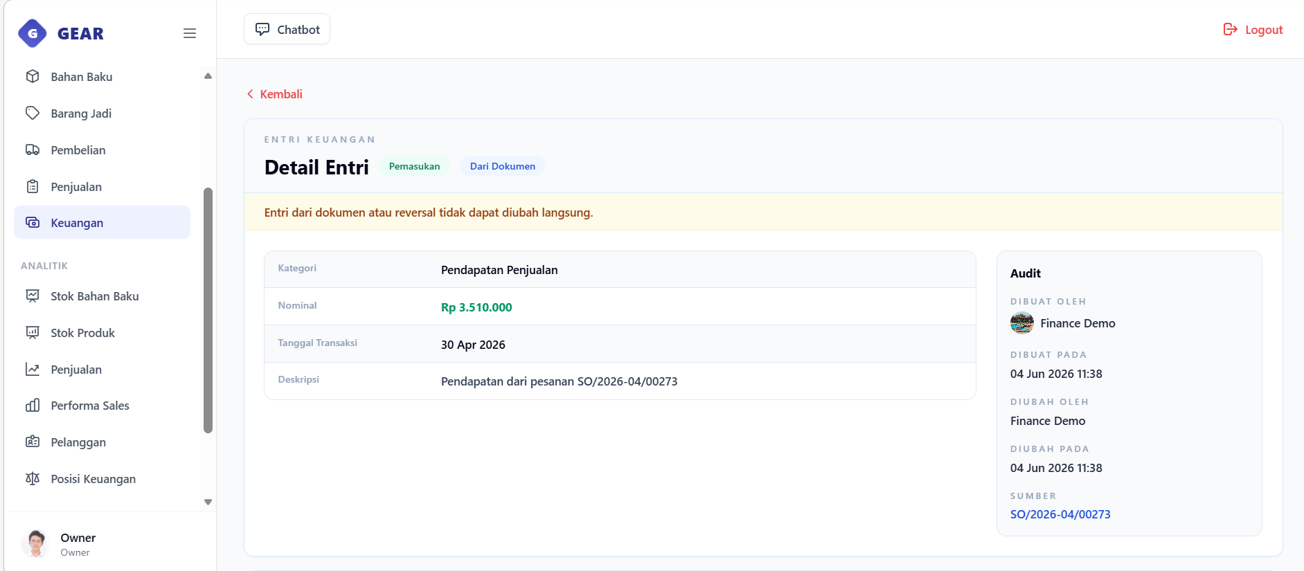This screenshot has height=571, width=1304.
Task: Click the warning message about reversal entries
Action: click(429, 212)
